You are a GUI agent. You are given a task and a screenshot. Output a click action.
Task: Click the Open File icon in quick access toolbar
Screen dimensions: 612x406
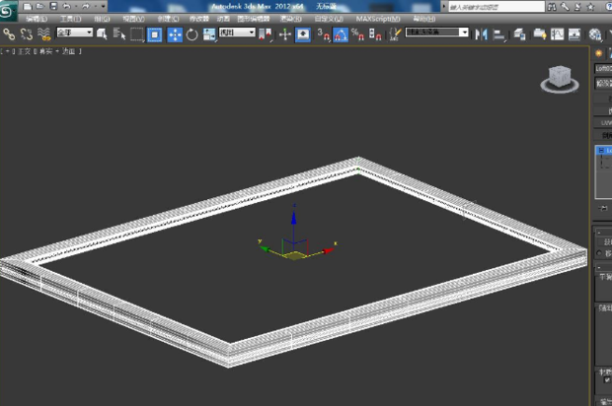(x=40, y=6)
